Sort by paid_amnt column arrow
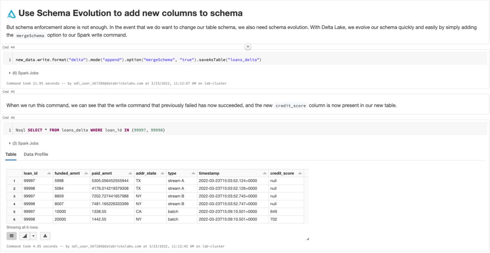The height and width of the screenshot is (253, 490). [x=130, y=173]
